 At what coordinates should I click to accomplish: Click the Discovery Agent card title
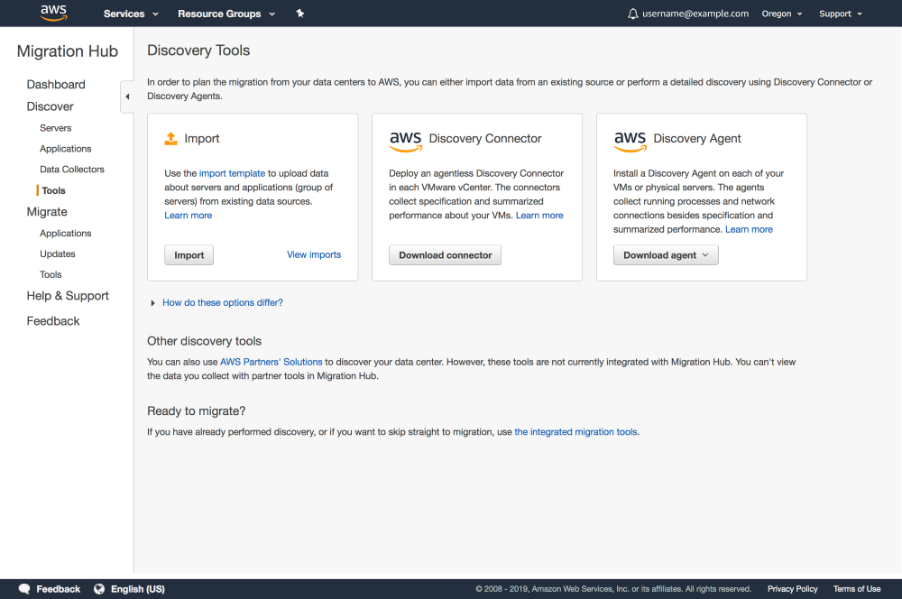click(x=697, y=139)
